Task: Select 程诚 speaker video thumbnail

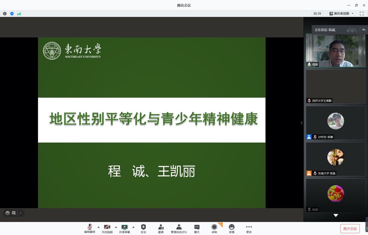Action: [335, 51]
